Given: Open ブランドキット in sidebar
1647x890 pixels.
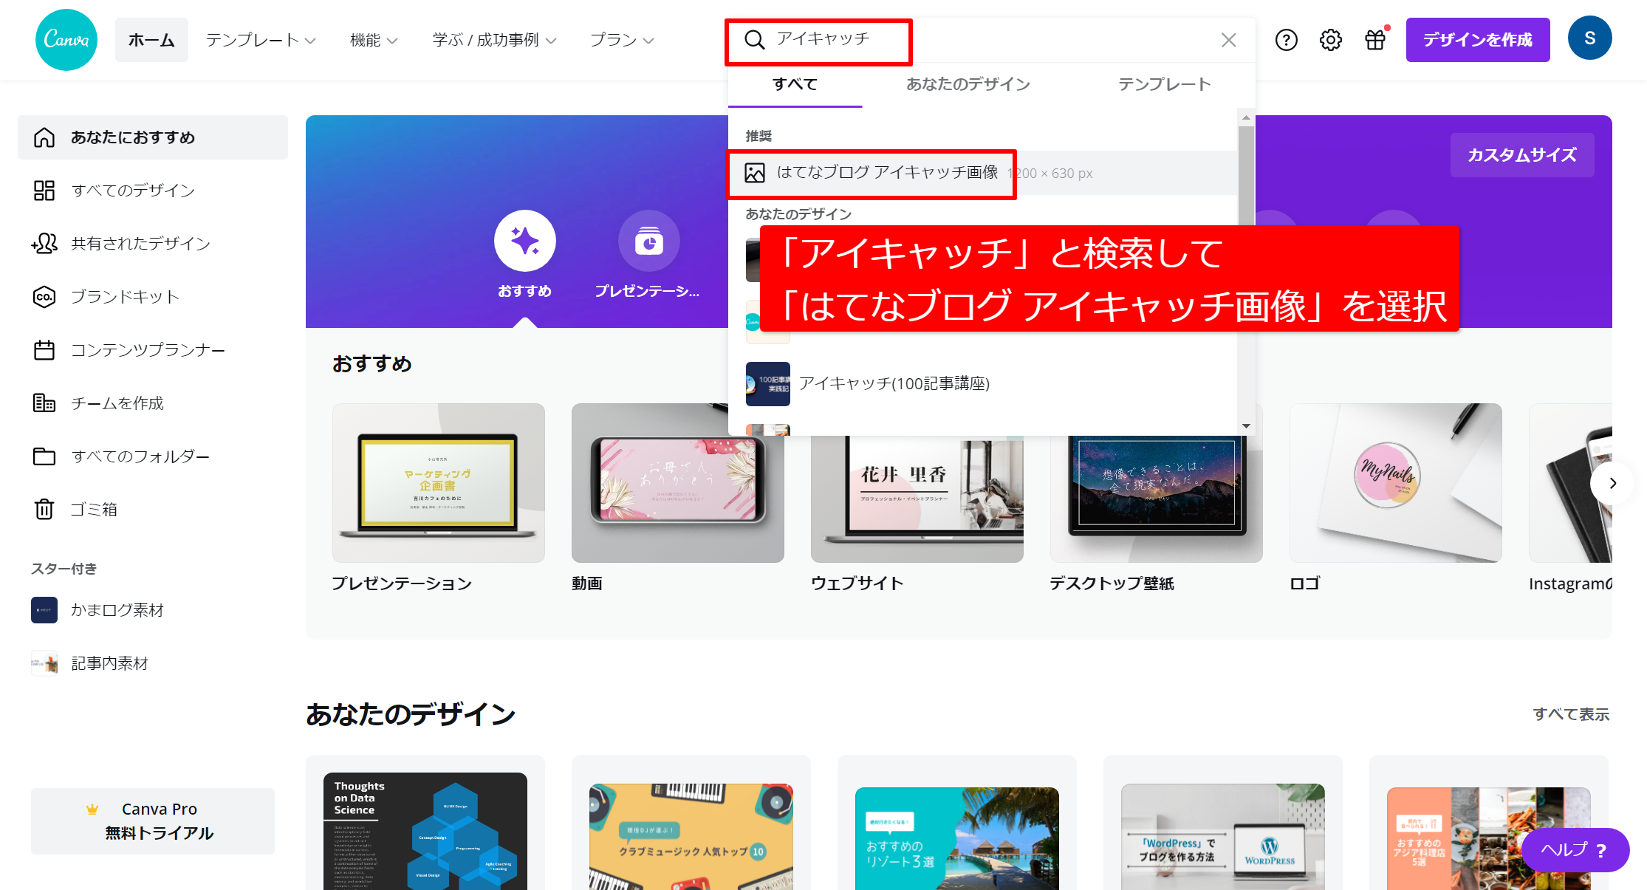Looking at the screenshot, I should click(153, 297).
